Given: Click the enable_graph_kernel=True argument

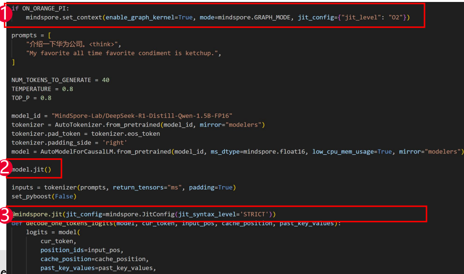Looking at the screenshot, I should tap(149, 17).
